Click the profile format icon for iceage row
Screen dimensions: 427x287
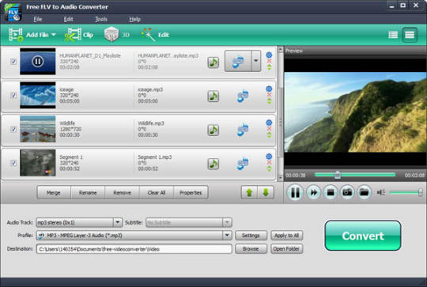click(x=243, y=96)
